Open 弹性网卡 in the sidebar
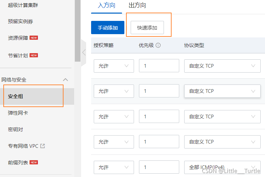 [18, 113]
